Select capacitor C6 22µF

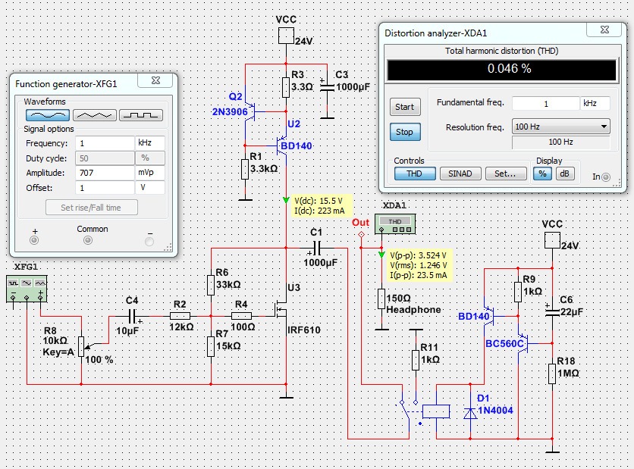click(552, 310)
